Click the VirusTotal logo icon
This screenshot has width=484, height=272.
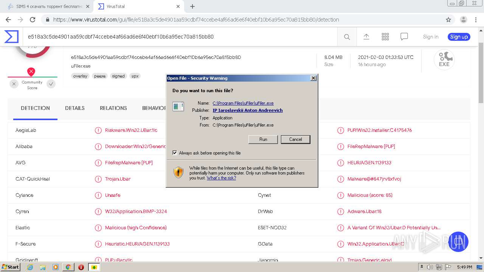coord(11,37)
